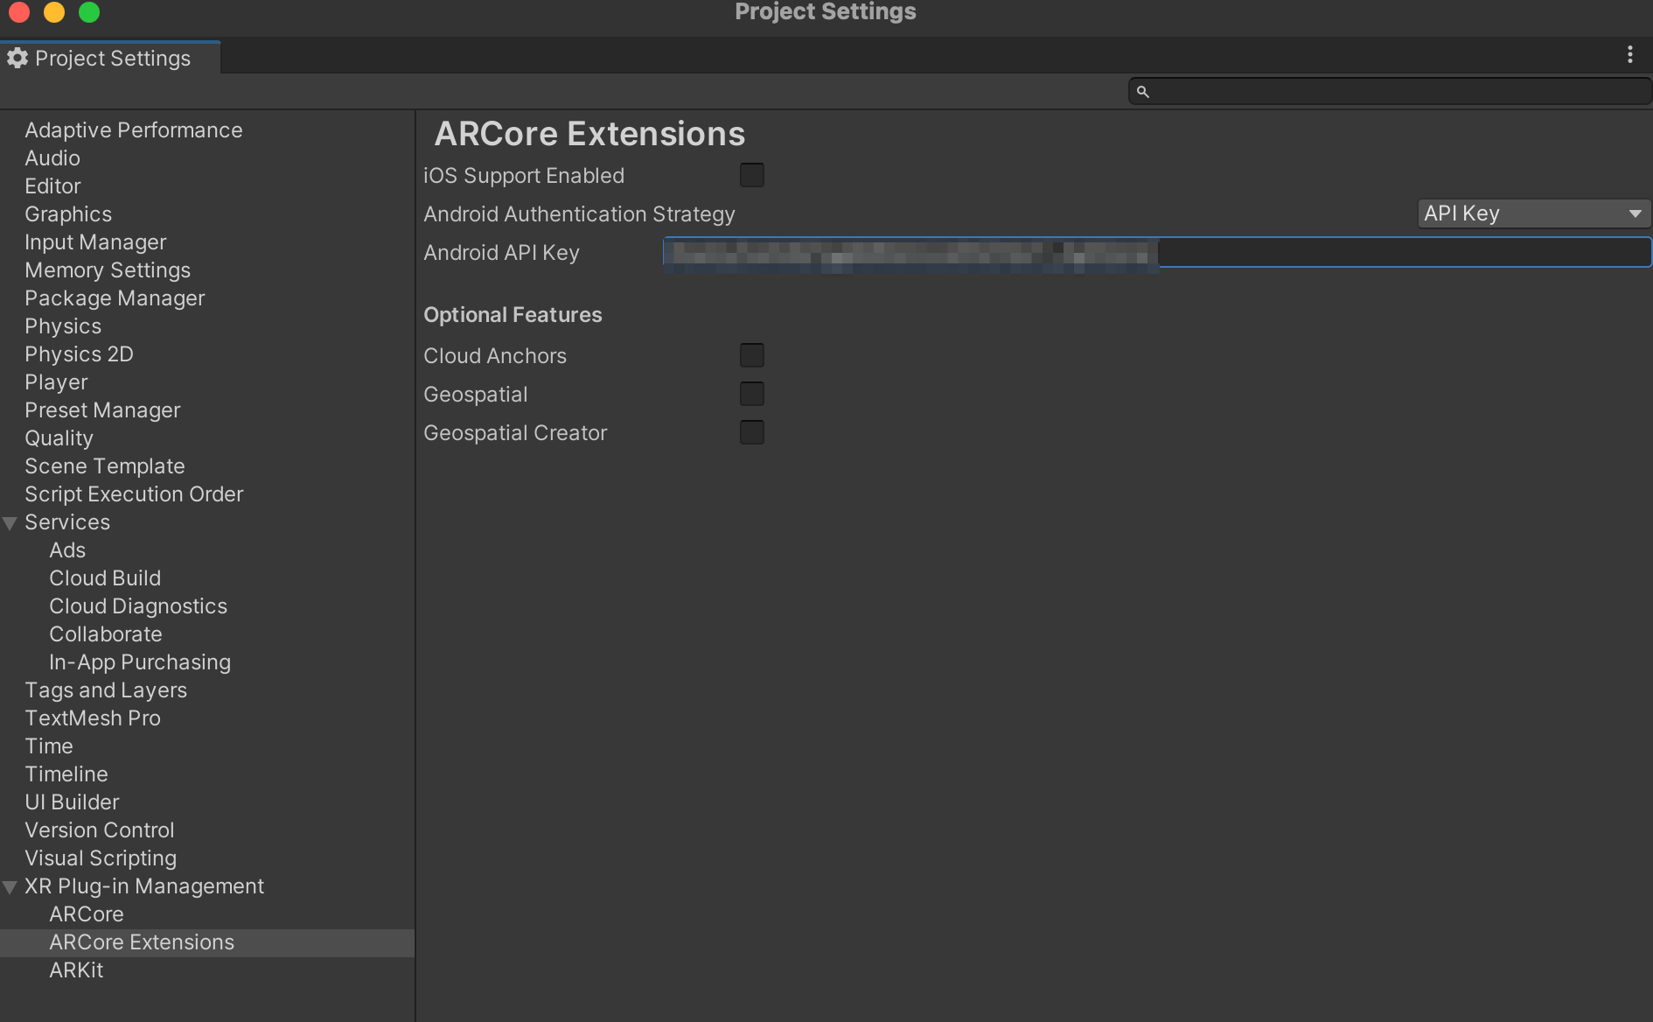Switch to the Project Settings tab
Image resolution: width=1653 pixels, height=1022 pixels.
click(x=112, y=58)
